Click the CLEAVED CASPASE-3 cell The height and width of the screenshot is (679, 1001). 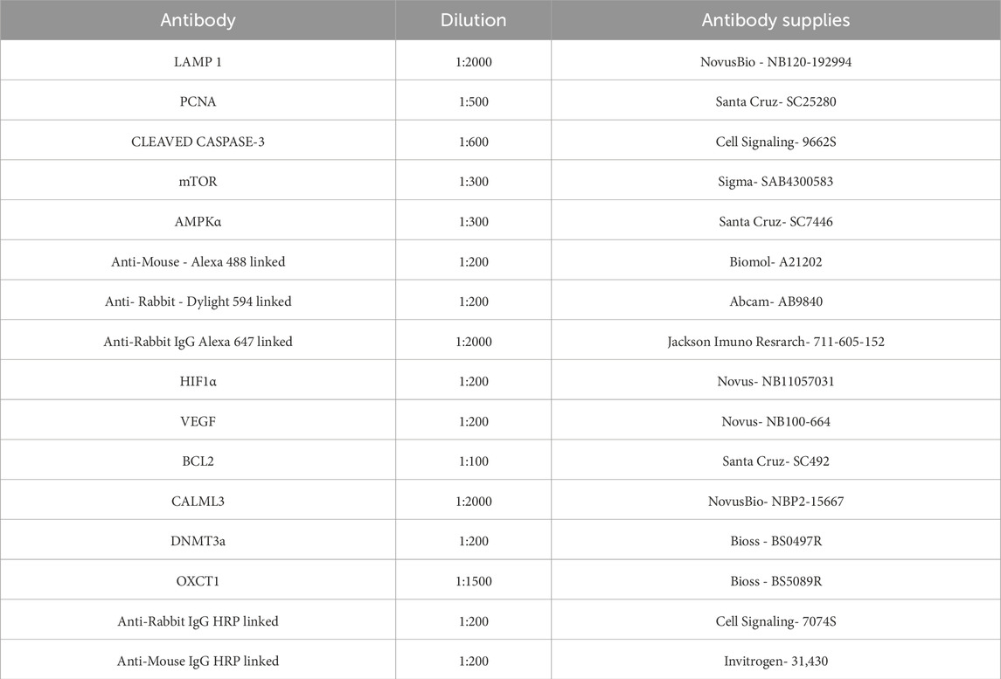pos(198,142)
